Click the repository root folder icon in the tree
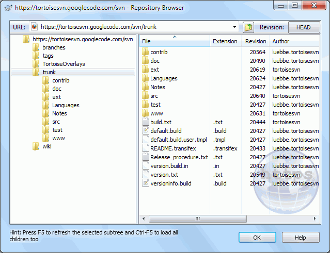This screenshot has width=330, height=253. (26, 39)
